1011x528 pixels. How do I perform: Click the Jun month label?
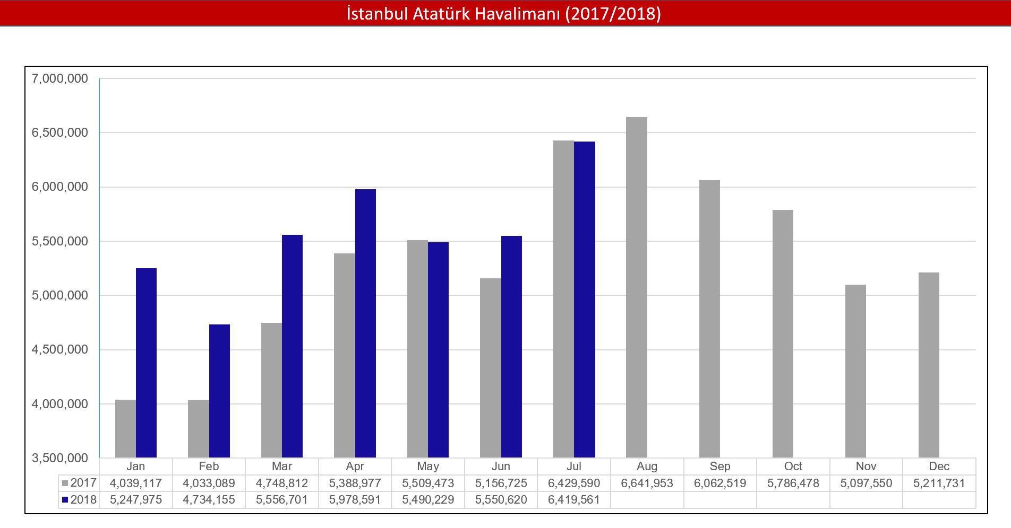coord(501,467)
